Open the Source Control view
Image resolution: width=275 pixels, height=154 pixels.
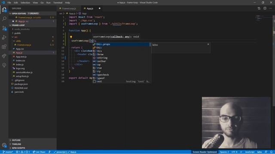tap(4, 28)
